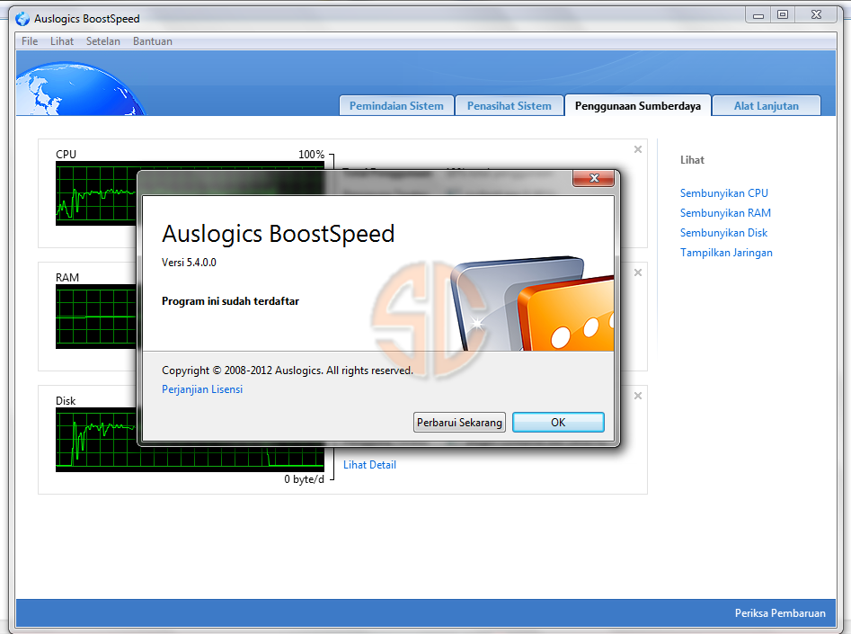Click the 'Program ini sudah terdaftar' text
The image size is (851, 634).
pyautogui.click(x=230, y=301)
